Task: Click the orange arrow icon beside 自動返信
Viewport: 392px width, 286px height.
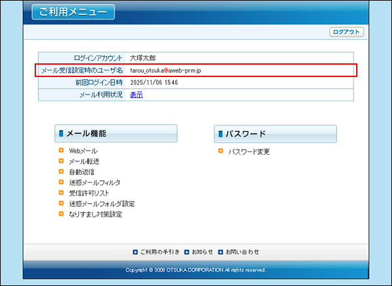Action: (61, 172)
